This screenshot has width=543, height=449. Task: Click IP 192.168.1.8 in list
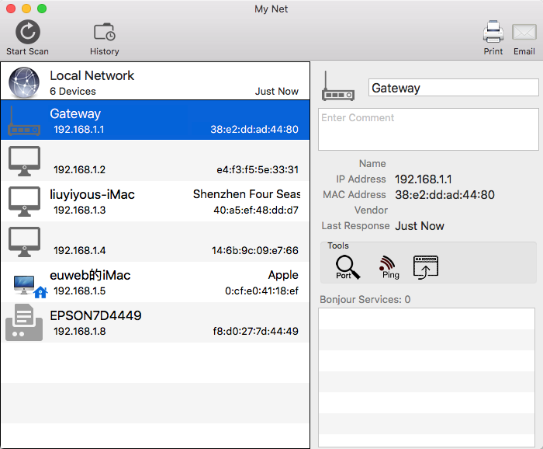[x=80, y=331]
